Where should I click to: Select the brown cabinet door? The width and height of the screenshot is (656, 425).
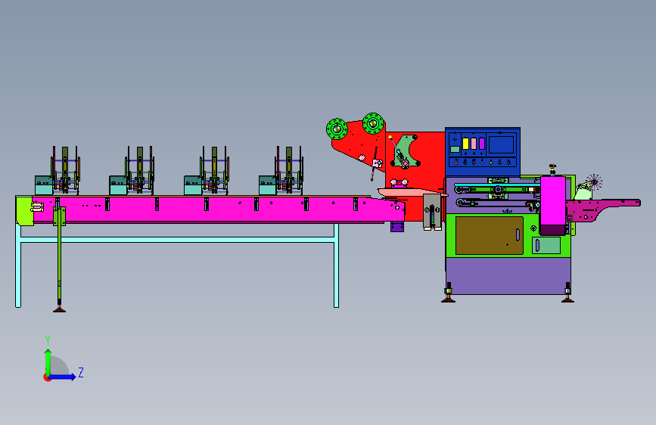click(x=489, y=235)
